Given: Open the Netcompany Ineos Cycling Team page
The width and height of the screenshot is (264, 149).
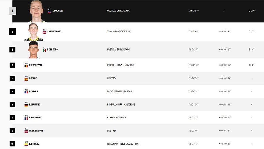Looking at the screenshot, I should (123, 144).
